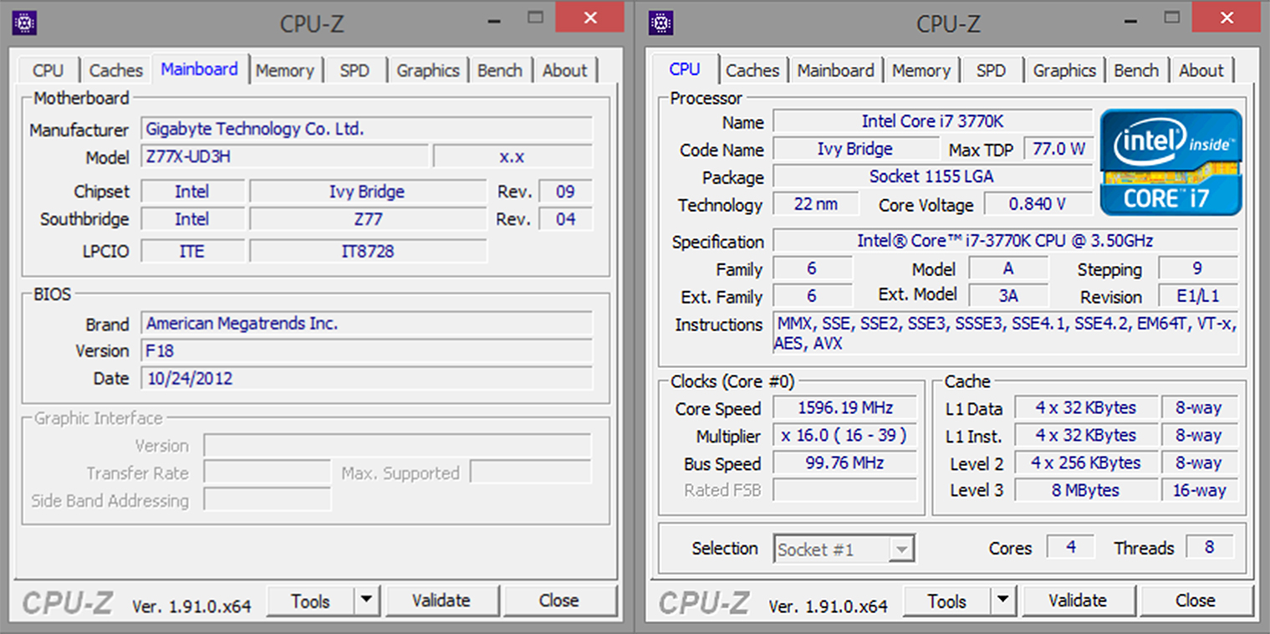Click motherboard Model field Z77X-UD3H
Viewport: 1270px width, 634px height.
[x=284, y=156]
